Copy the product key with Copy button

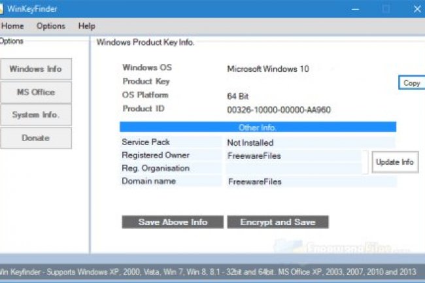click(411, 83)
